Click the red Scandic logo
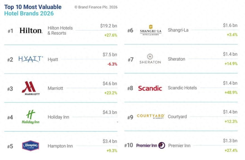The height and width of the screenshot is (160, 245). (x=150, y=88)
